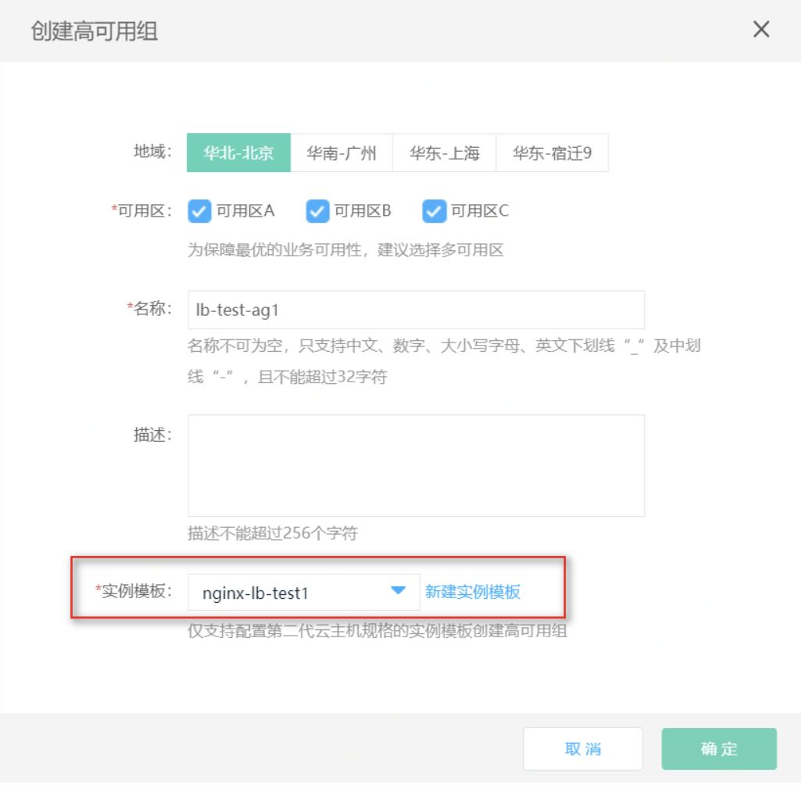
Task: Click the 可用区C label text
Action: click(x=480, y=211)
